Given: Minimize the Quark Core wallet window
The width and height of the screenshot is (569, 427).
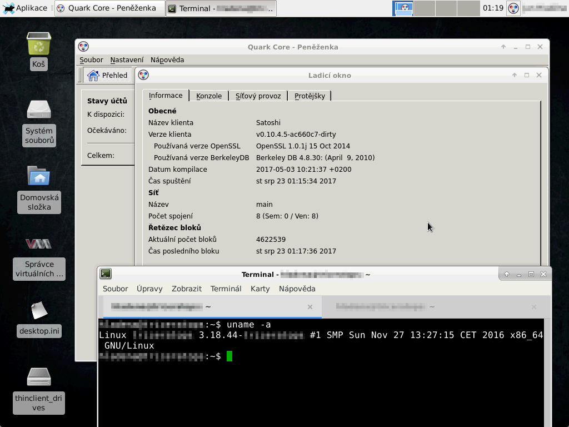Looking at the screenshot, I should coord(516,47).
